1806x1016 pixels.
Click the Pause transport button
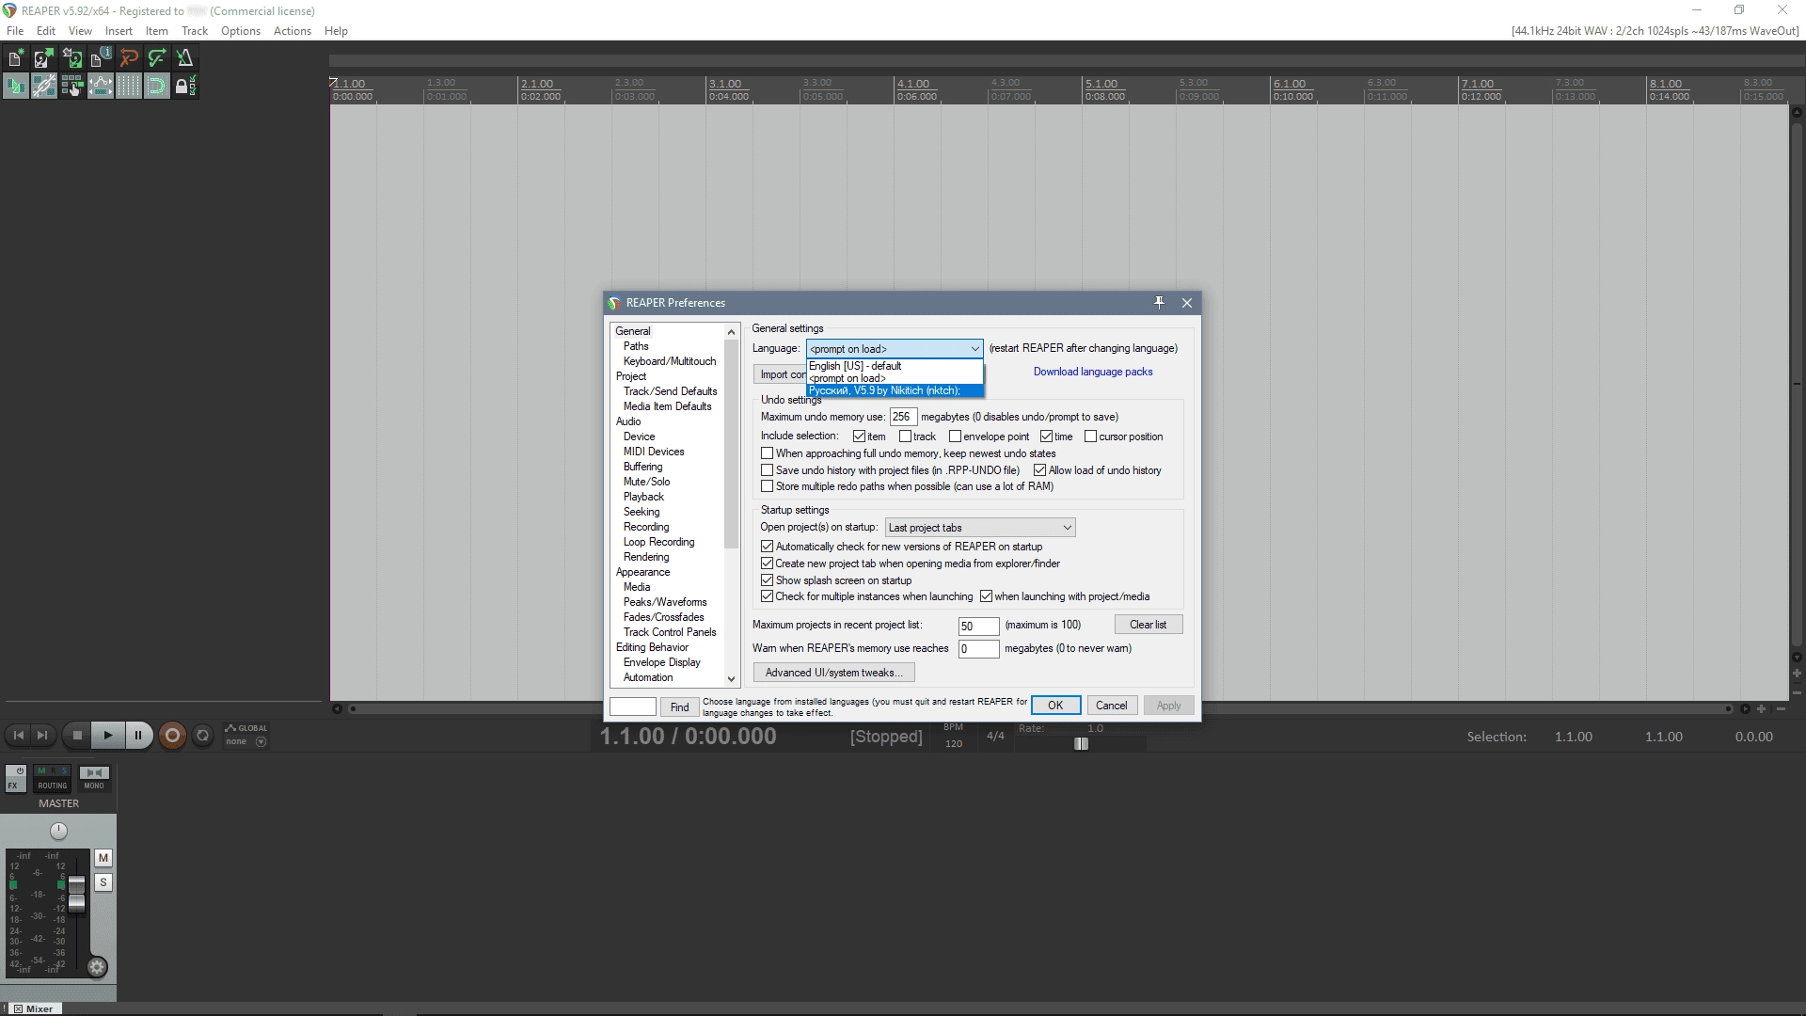tap(137, 736)
